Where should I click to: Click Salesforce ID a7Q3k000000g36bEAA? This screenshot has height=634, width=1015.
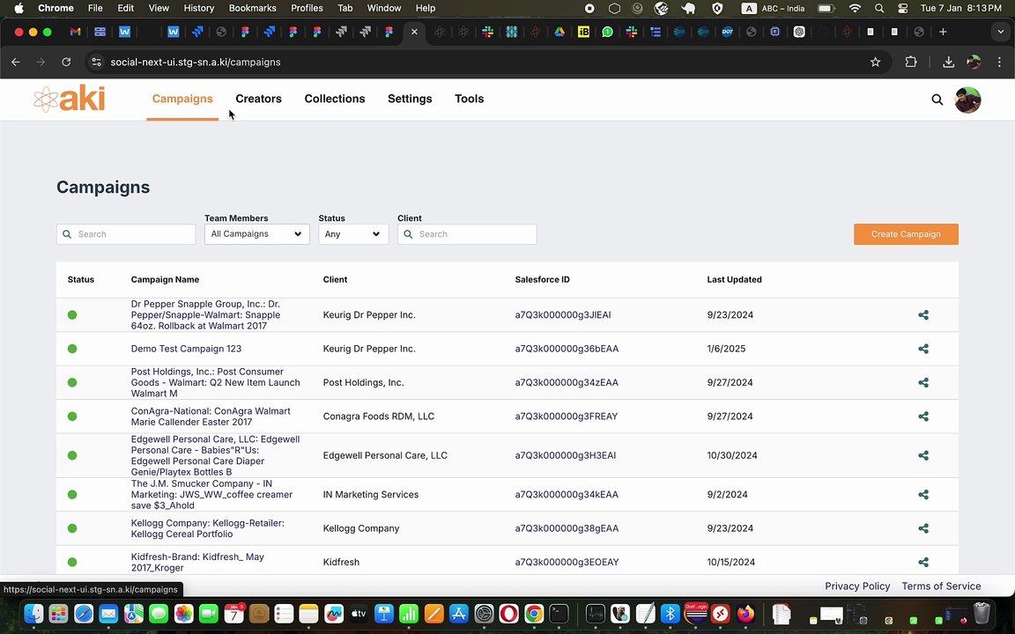click(567, 349)
